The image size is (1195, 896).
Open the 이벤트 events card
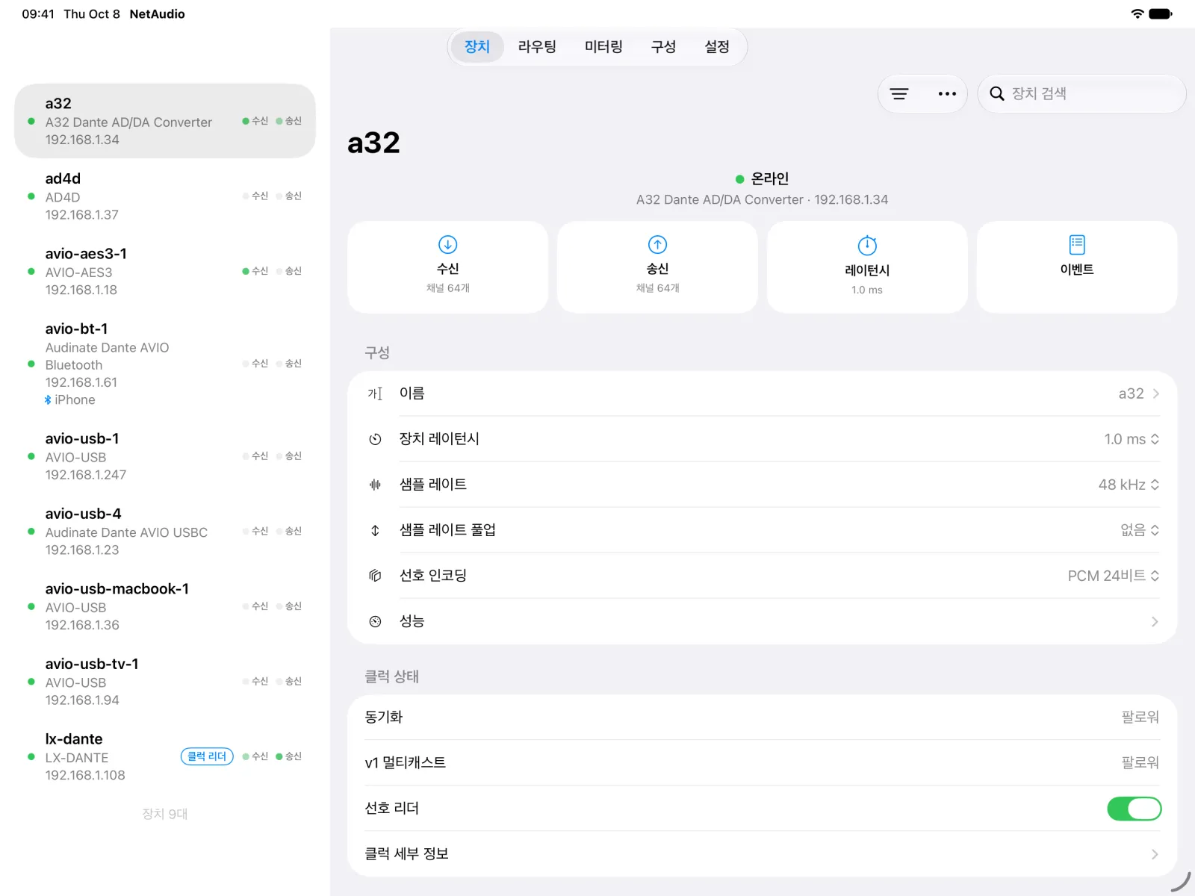pos(1077,267)
